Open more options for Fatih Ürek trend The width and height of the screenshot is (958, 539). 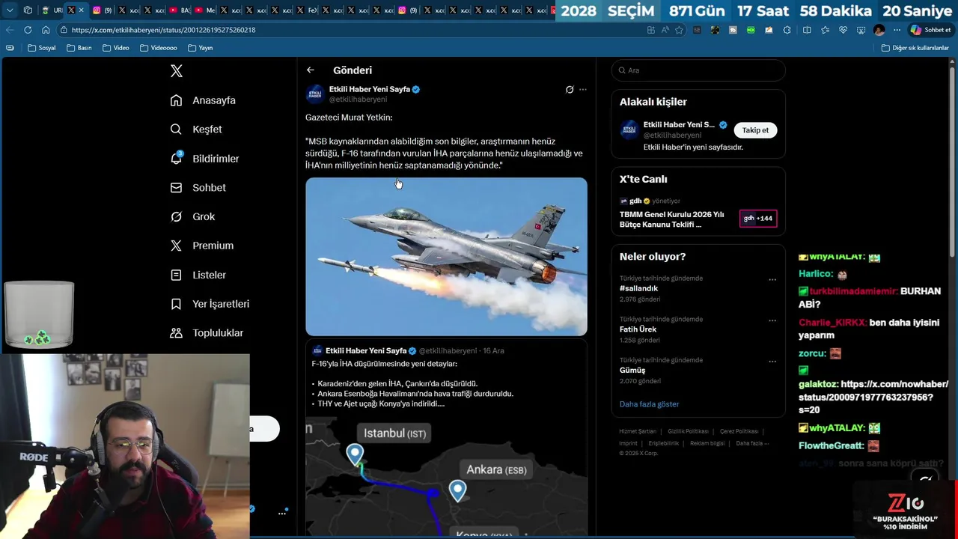[772, 320]
